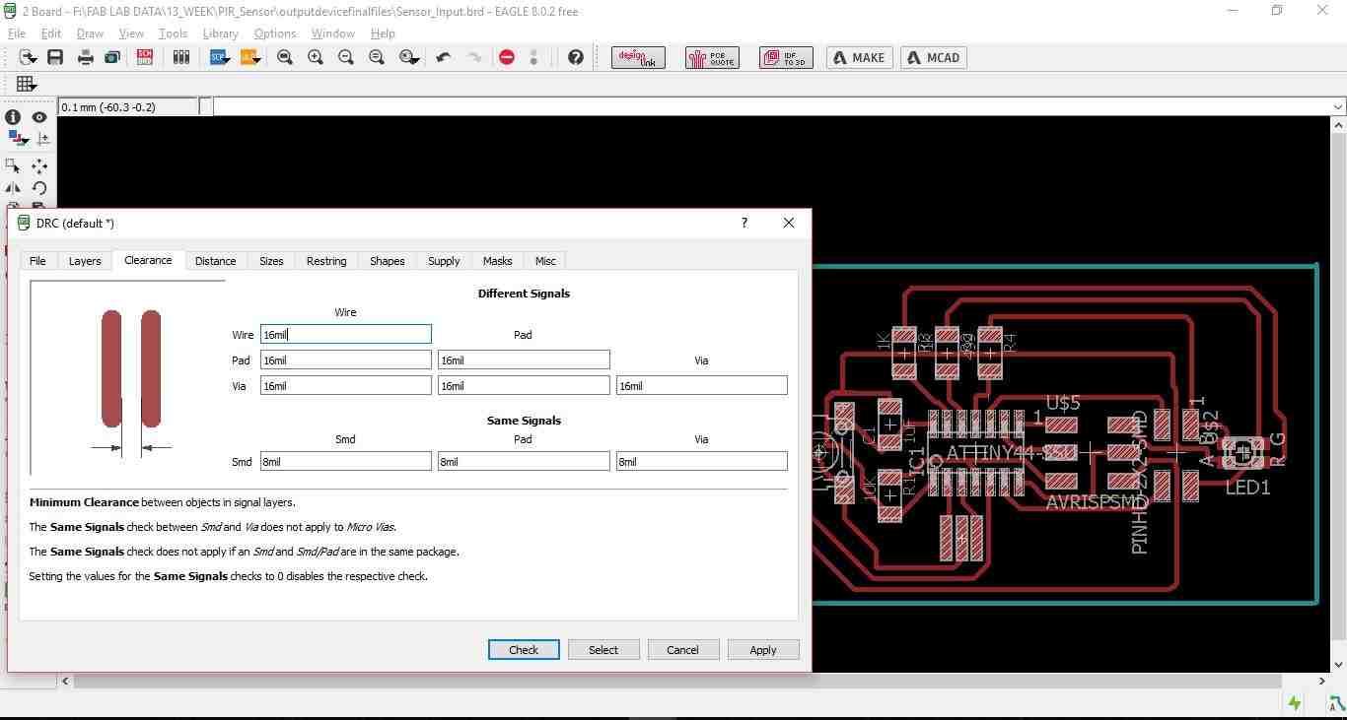Focus the Wire-to-Wire clearance field
This screenshot has height=720, width=1347.
[x=346, y=335]
